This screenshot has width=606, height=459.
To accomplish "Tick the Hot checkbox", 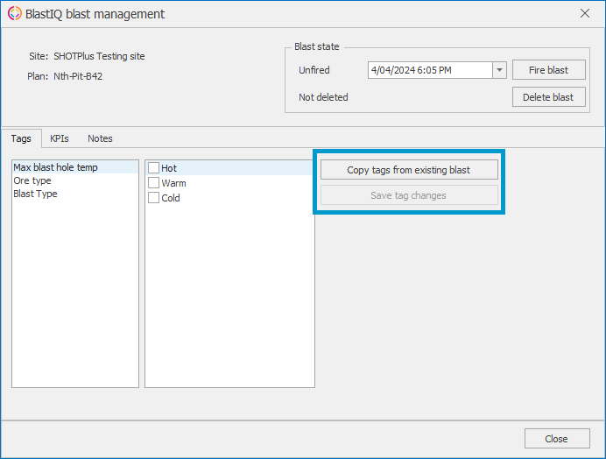I will click(x=153, y=168).
